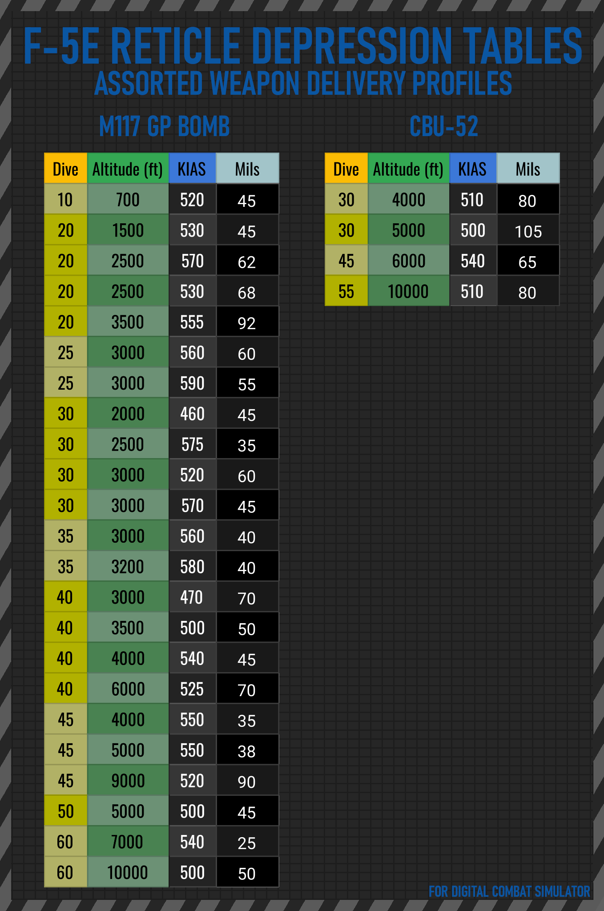Click the 1500 altitude cell
Viewport: 604px width, 911px height.
(128, 230)
